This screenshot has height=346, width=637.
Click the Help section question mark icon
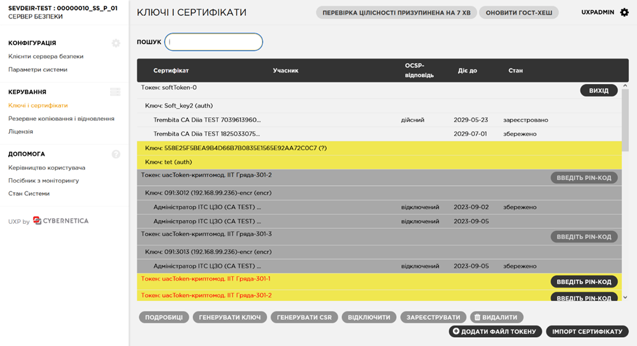pos(115,154)
